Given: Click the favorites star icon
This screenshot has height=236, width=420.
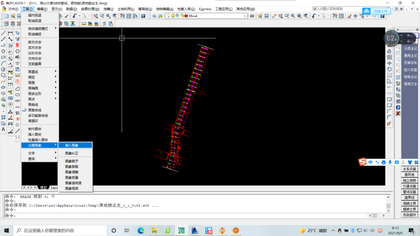Looking at the screenshot, I should 401,9.
